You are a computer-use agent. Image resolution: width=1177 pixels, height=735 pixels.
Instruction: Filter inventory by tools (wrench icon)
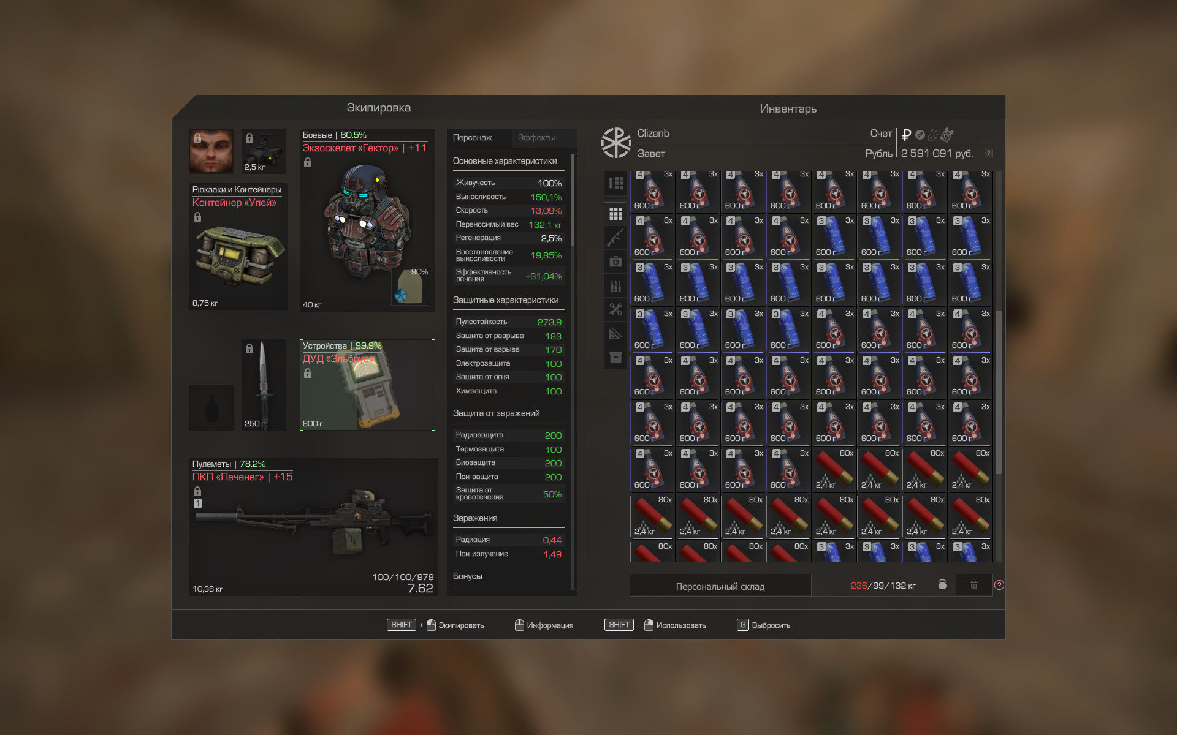pyautogui.click(x=615, y=309)
